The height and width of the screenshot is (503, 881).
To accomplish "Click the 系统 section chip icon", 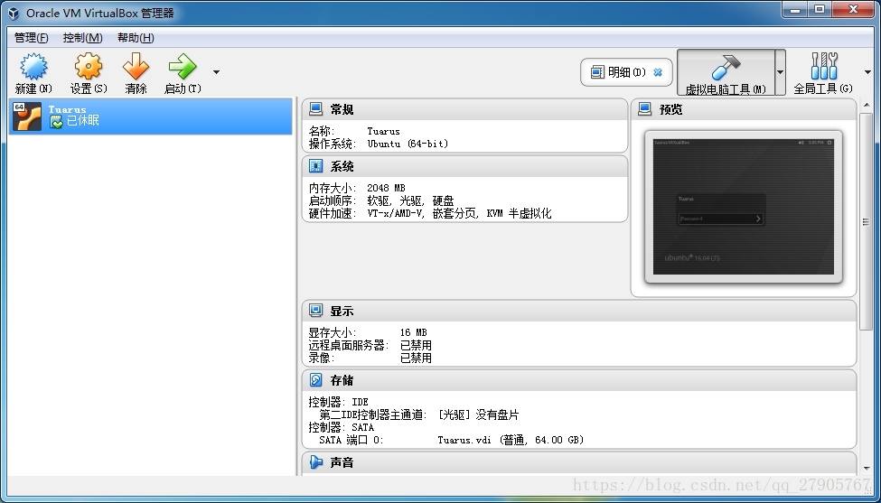I will click(315, 166).
